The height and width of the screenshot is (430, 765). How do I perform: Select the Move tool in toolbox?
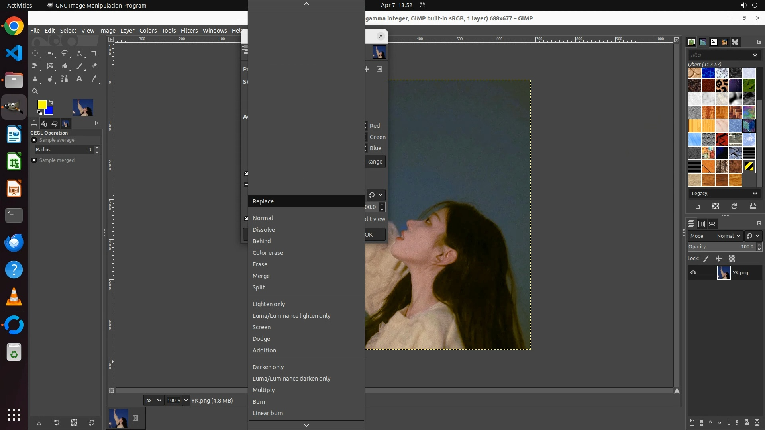click(x=35, y=53)
